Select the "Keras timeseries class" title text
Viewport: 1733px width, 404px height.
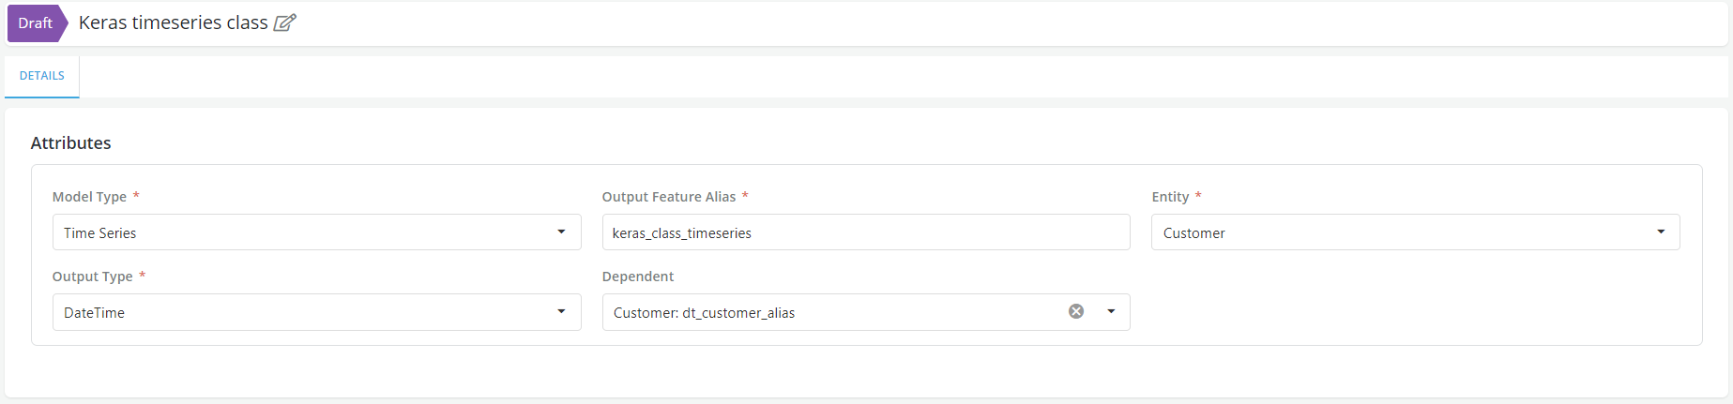(174, 22)
